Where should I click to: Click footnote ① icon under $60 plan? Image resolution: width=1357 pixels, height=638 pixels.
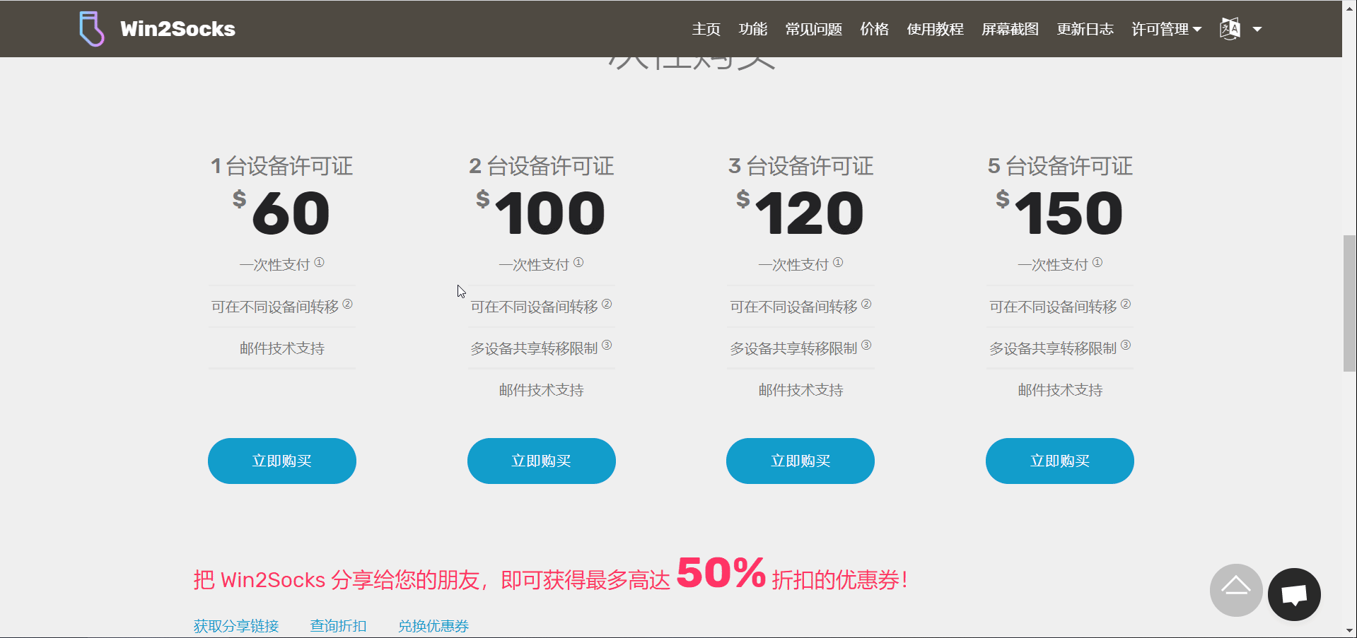(319, 263)
